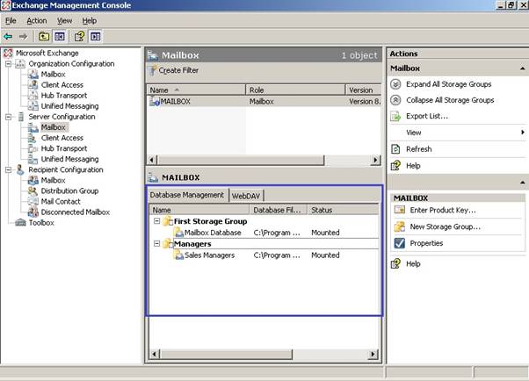Click the Create Filter funnel icon
Viewport: 529px width, 381px height.
(153, 70)
